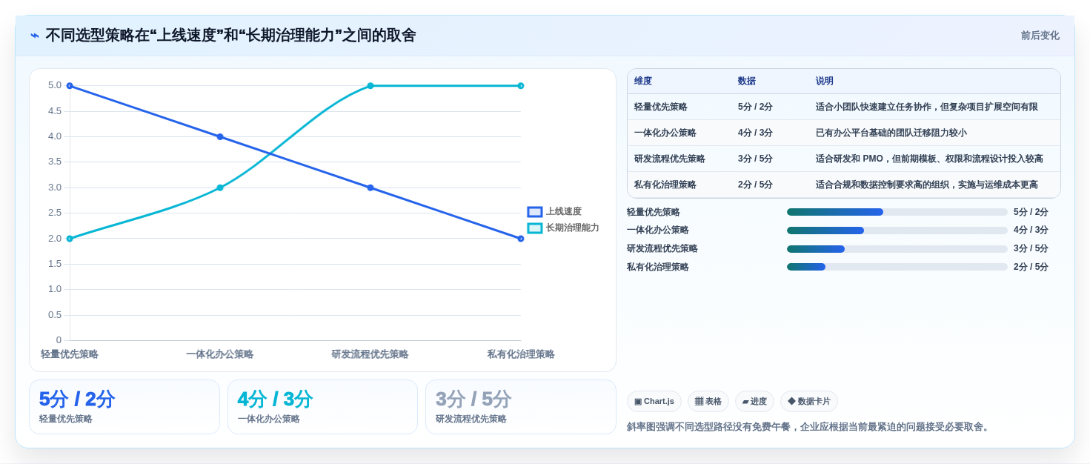
Task: Click the 数据卡片 tag chip
Action: pyautogui.click(x=809, y=402)
